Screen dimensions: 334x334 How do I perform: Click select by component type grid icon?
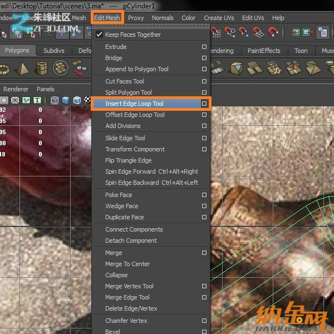pos(31,33)
